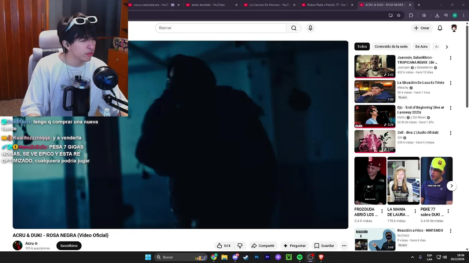
Task: Open options for Djo End of Beginning video
Action: click(x=451, y=108)
